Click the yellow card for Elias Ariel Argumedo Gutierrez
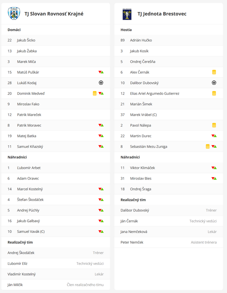The width and height of the screenshot is (227, 293). point(214,93)
